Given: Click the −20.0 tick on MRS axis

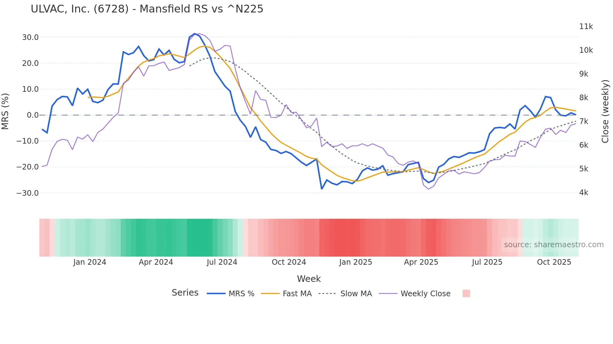Looking at the screenshot, I should tap(28, 167).
